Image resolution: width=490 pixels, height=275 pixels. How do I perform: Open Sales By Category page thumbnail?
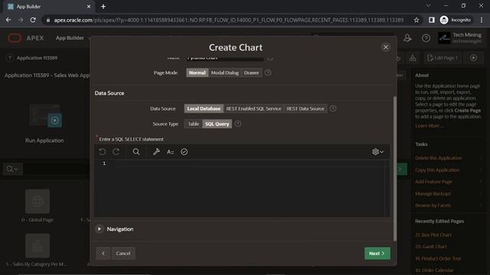38,245
